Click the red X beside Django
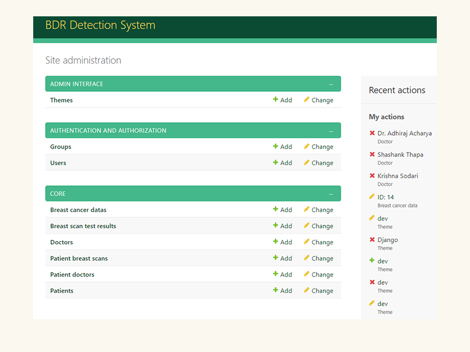 click(x=372, y=239)
